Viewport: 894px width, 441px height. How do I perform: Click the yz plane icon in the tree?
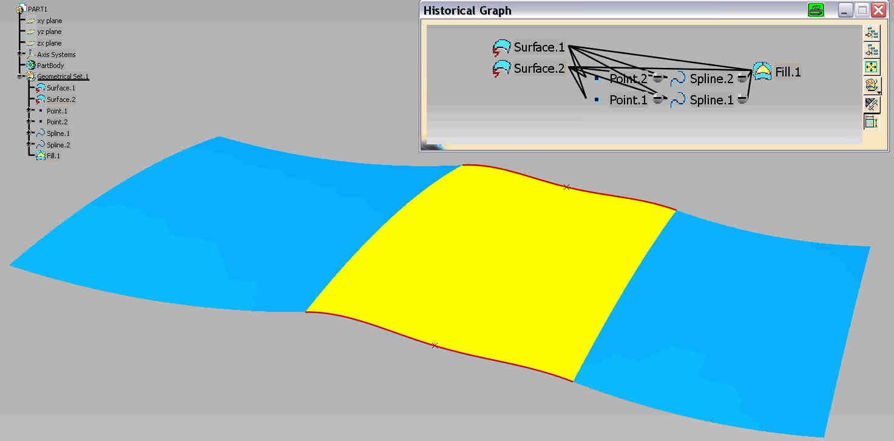[30, 32]
